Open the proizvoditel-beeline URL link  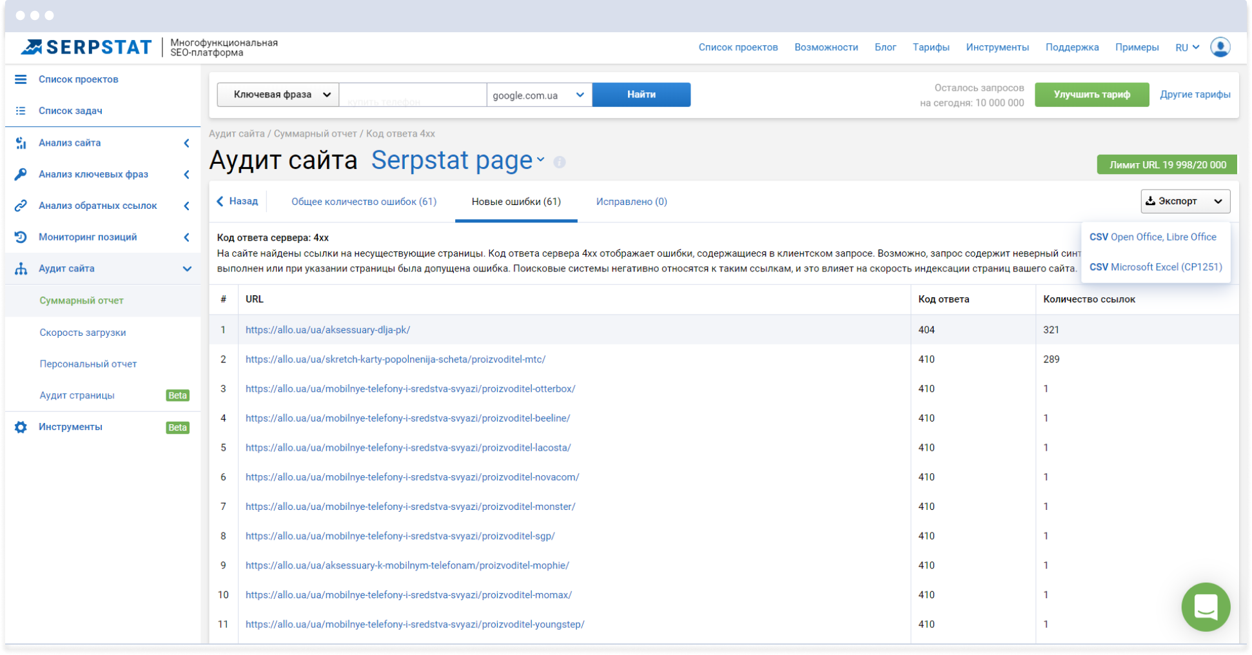407,418
